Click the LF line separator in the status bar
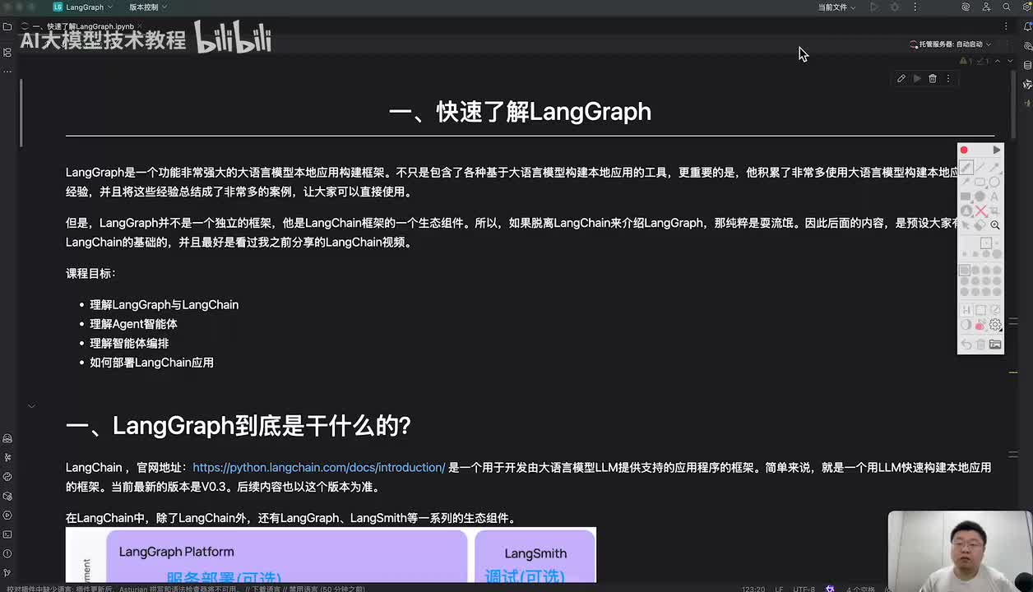The height and width of the screenshot is (592, 1033). (x=779, y=589)
